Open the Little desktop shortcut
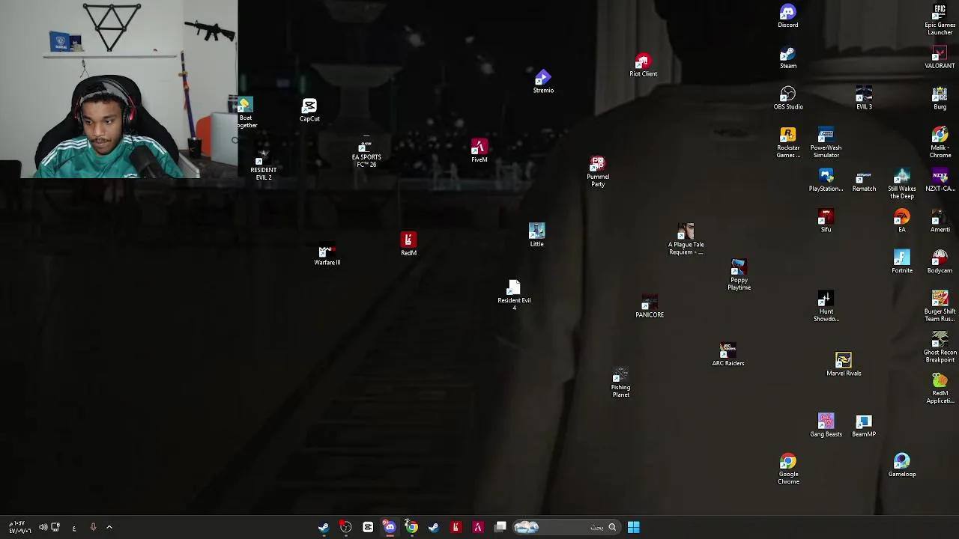959x539 pixels. coord(536,235)
